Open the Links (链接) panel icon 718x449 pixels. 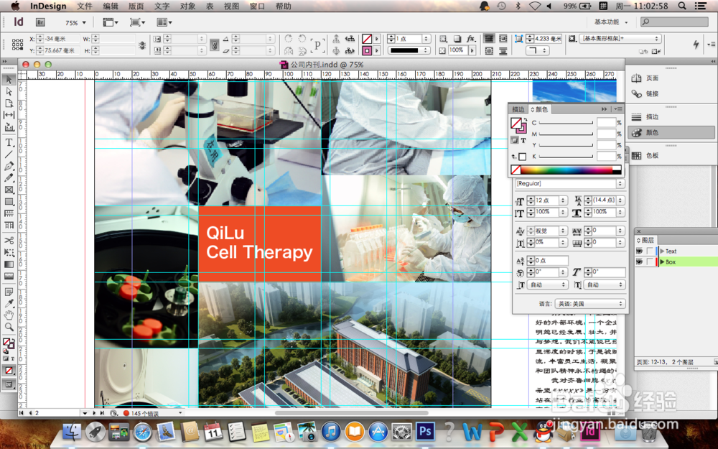pyautogui.click(x=636, y=94)
